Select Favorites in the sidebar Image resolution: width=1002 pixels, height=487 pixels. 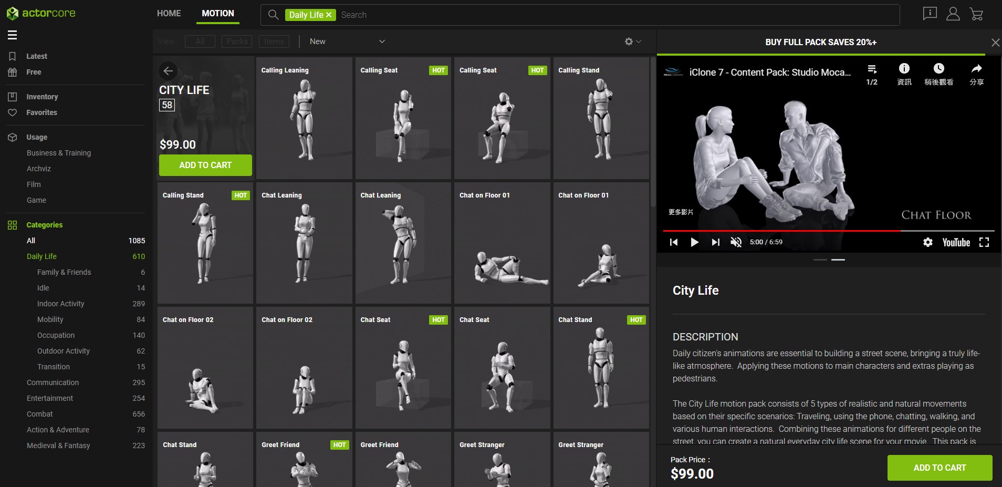click(x=41, y=112)
